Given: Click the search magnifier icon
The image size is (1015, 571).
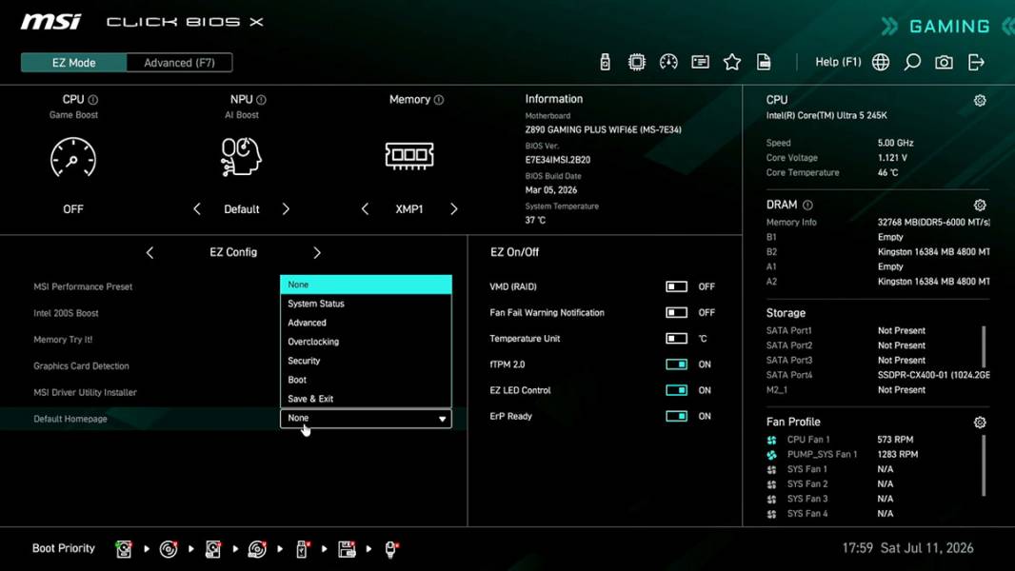Looking at the screenshot, I should pyautogui.click(x=912, y=62).
